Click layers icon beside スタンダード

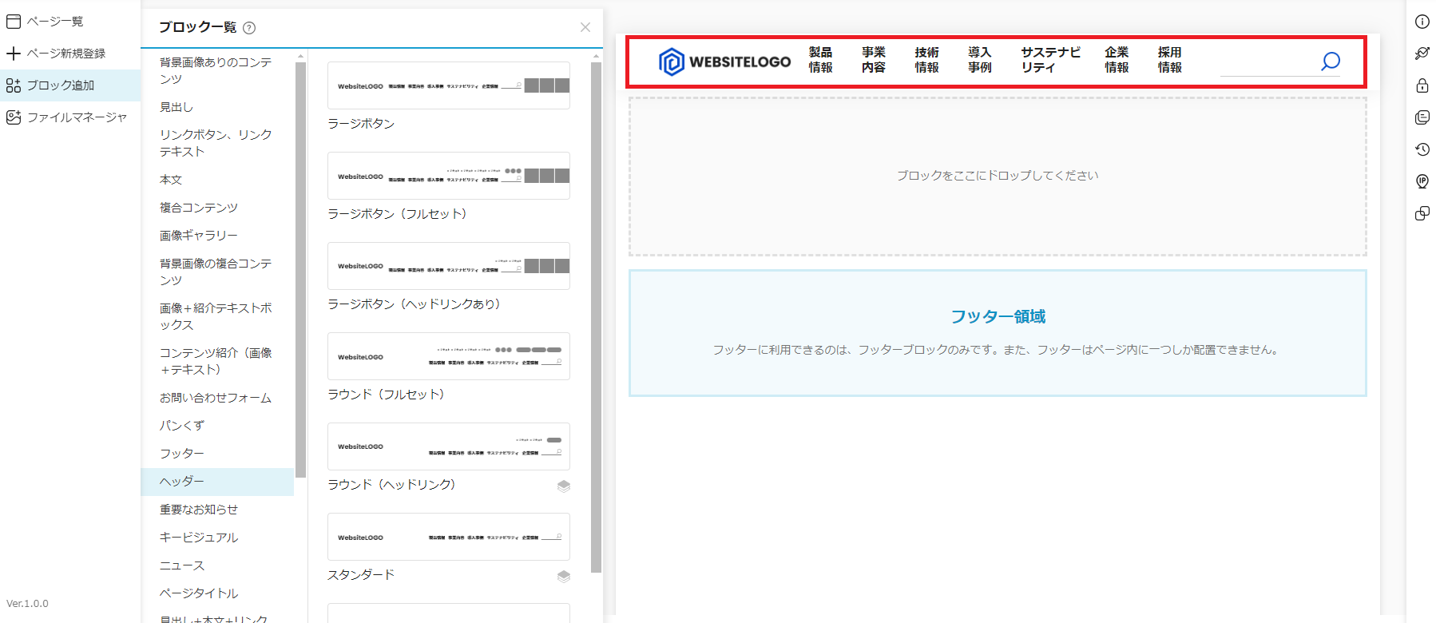(564, 577)
